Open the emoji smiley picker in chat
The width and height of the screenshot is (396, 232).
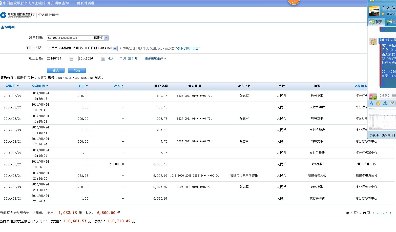click(x=378, y=103)
